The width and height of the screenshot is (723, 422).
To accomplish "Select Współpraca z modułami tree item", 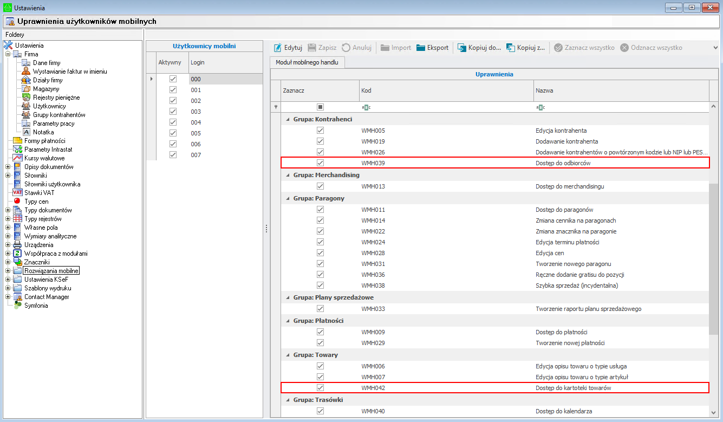I will coord(56,254).
